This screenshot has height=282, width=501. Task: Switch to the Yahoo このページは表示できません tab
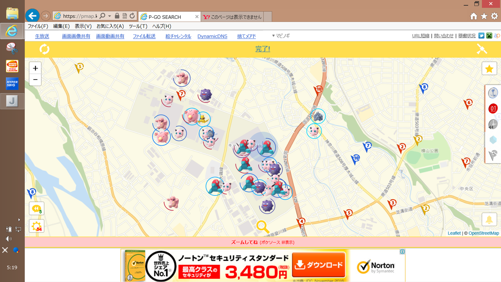click(x=232, y=17)
